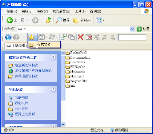This screenshot has height=134, width=153.
Task: Open the dropdown arrow after the gray Forward button
Action: (x=24, y=37)
